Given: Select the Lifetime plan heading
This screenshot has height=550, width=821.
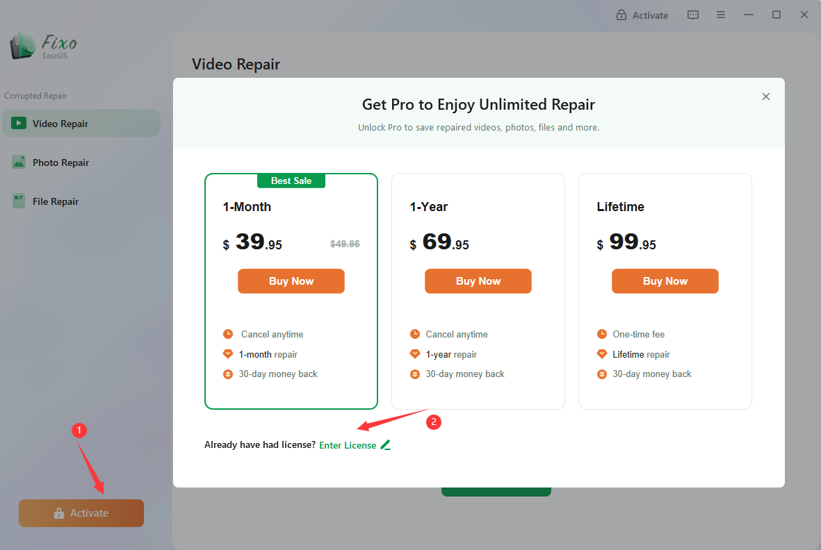Looking at the screenshot, I should point(621,206).
